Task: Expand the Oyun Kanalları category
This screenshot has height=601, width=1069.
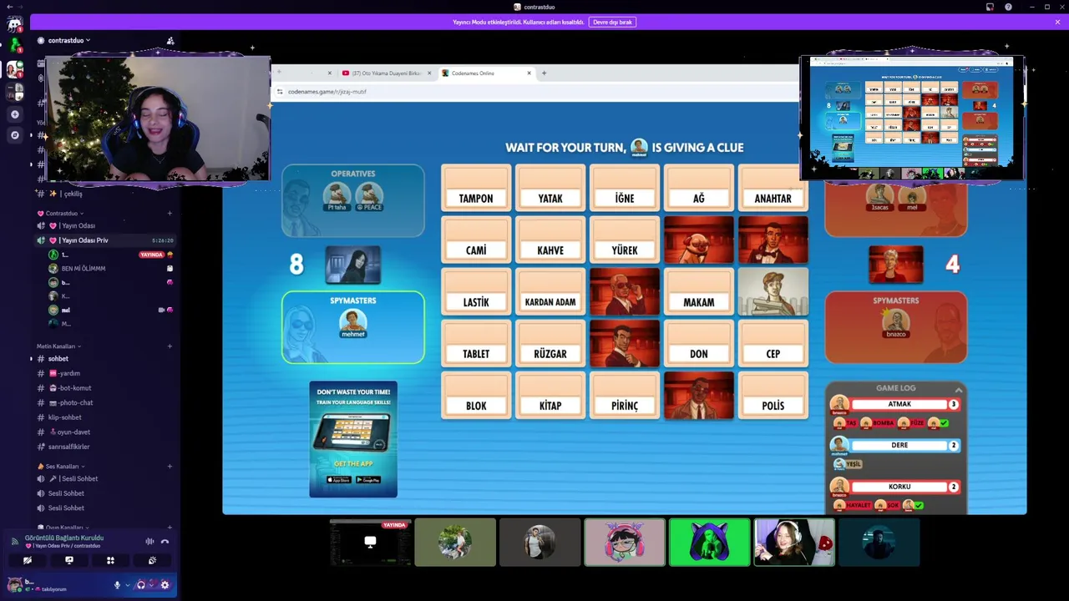Action: [x=65, y=528]
